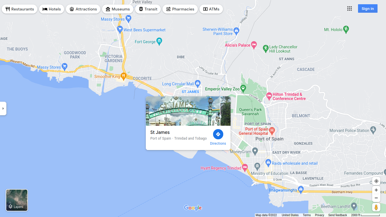The width and height of the screenshot is (386, 217).
Task: Open West Bees Supermarket pin
Action: click(x=120, y=29)
